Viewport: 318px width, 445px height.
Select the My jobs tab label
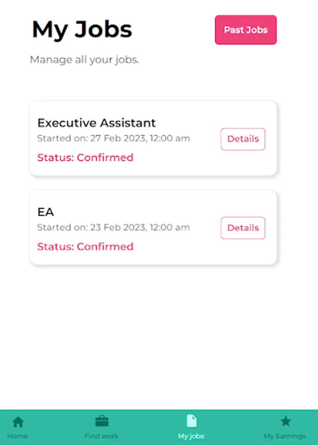tap(191, 436)
